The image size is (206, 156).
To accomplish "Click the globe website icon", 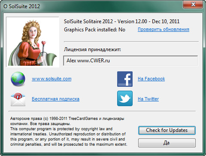I will tap(18, 79).
